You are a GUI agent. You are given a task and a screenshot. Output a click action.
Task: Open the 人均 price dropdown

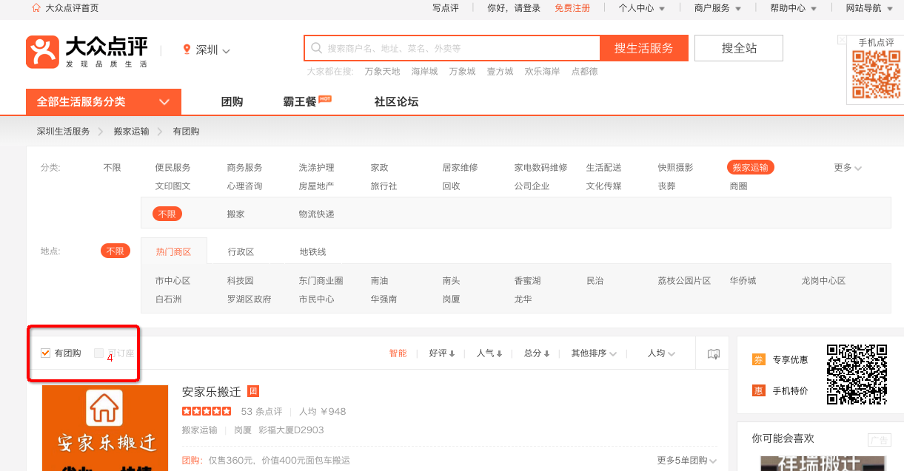(x=661, y=353)
